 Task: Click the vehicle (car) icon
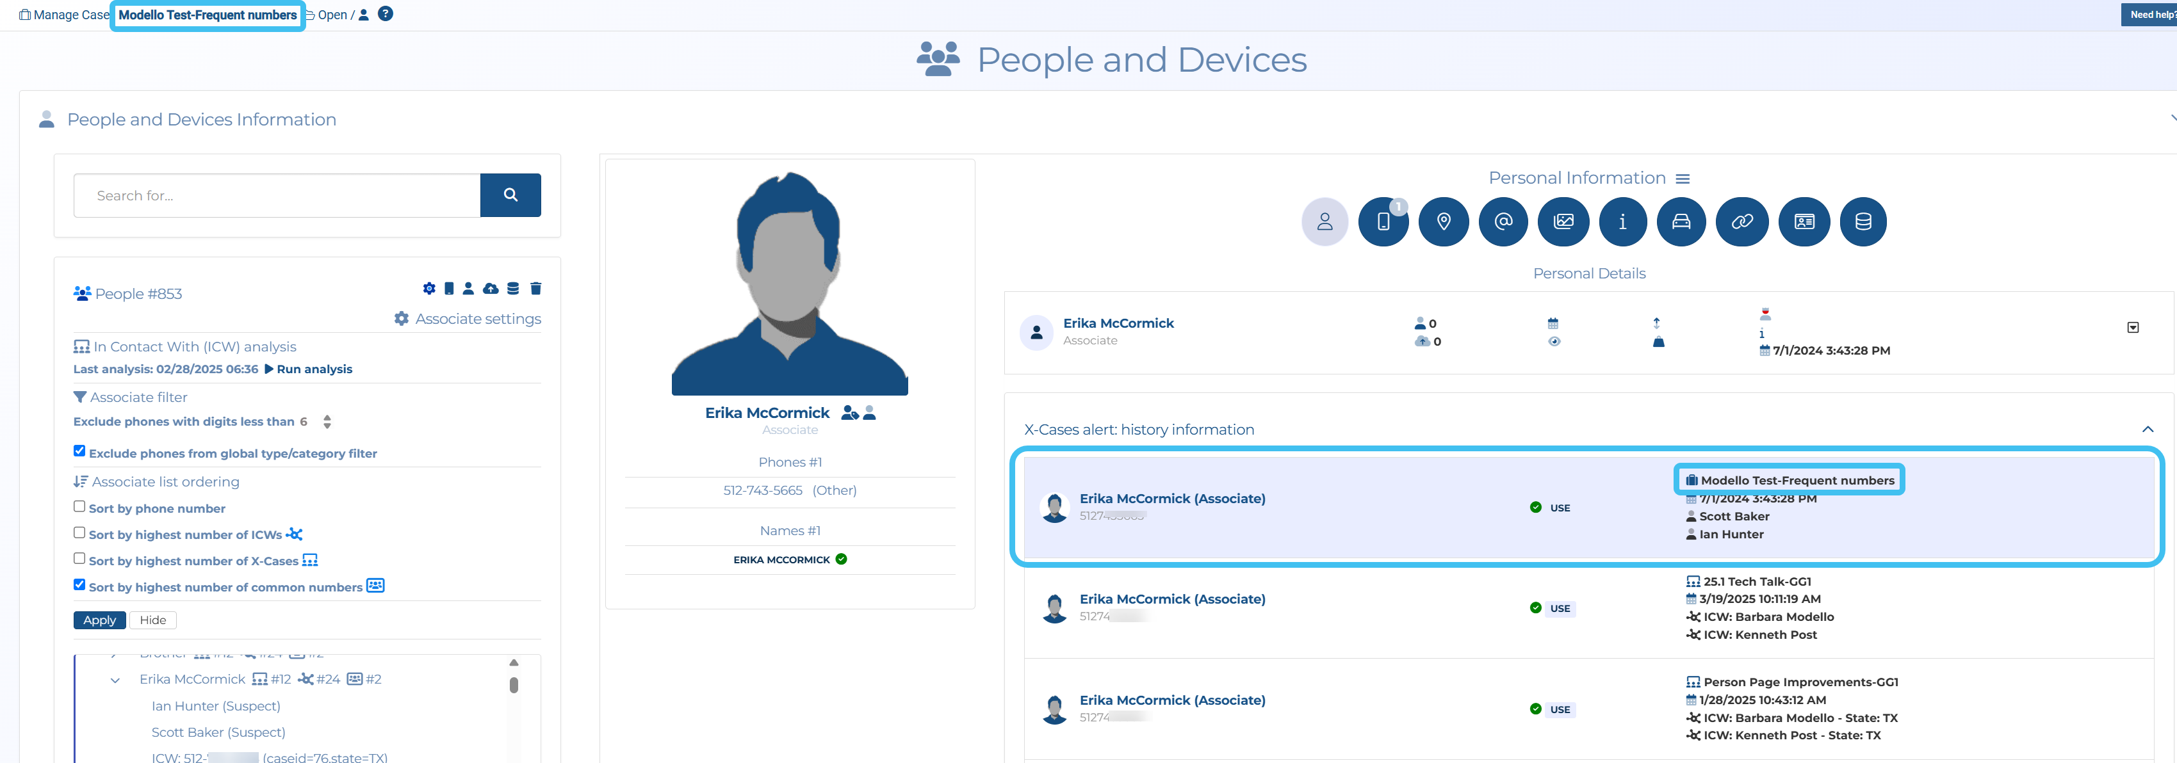[1681, 222]
